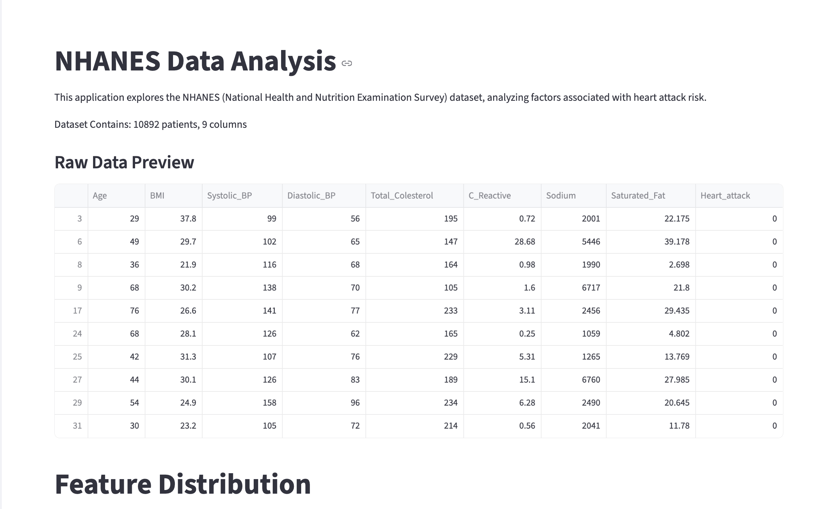The height and width of the screenshot is (509, 833).
Task: Click the BMI cell with value 37.8
Action: pos(174,219)
